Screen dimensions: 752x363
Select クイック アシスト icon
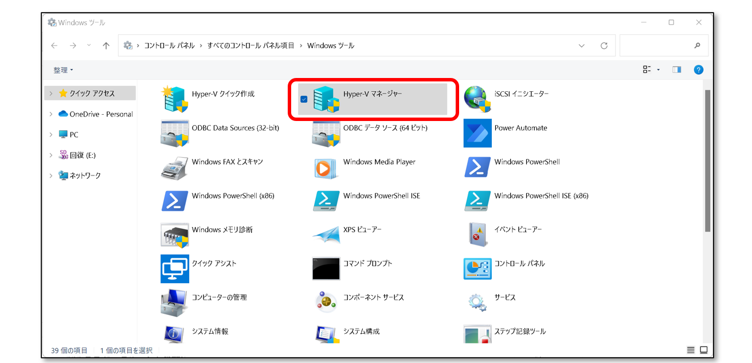point(174,268)
